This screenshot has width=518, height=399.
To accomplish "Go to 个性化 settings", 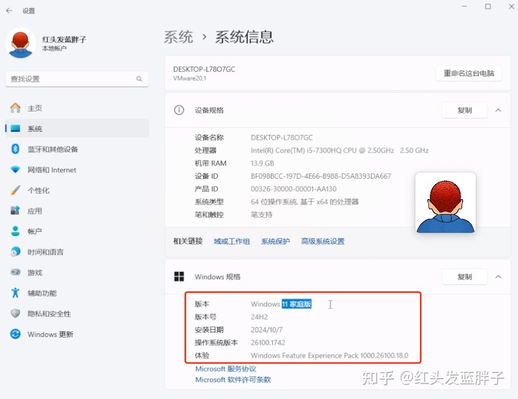I will click(77, 190).
